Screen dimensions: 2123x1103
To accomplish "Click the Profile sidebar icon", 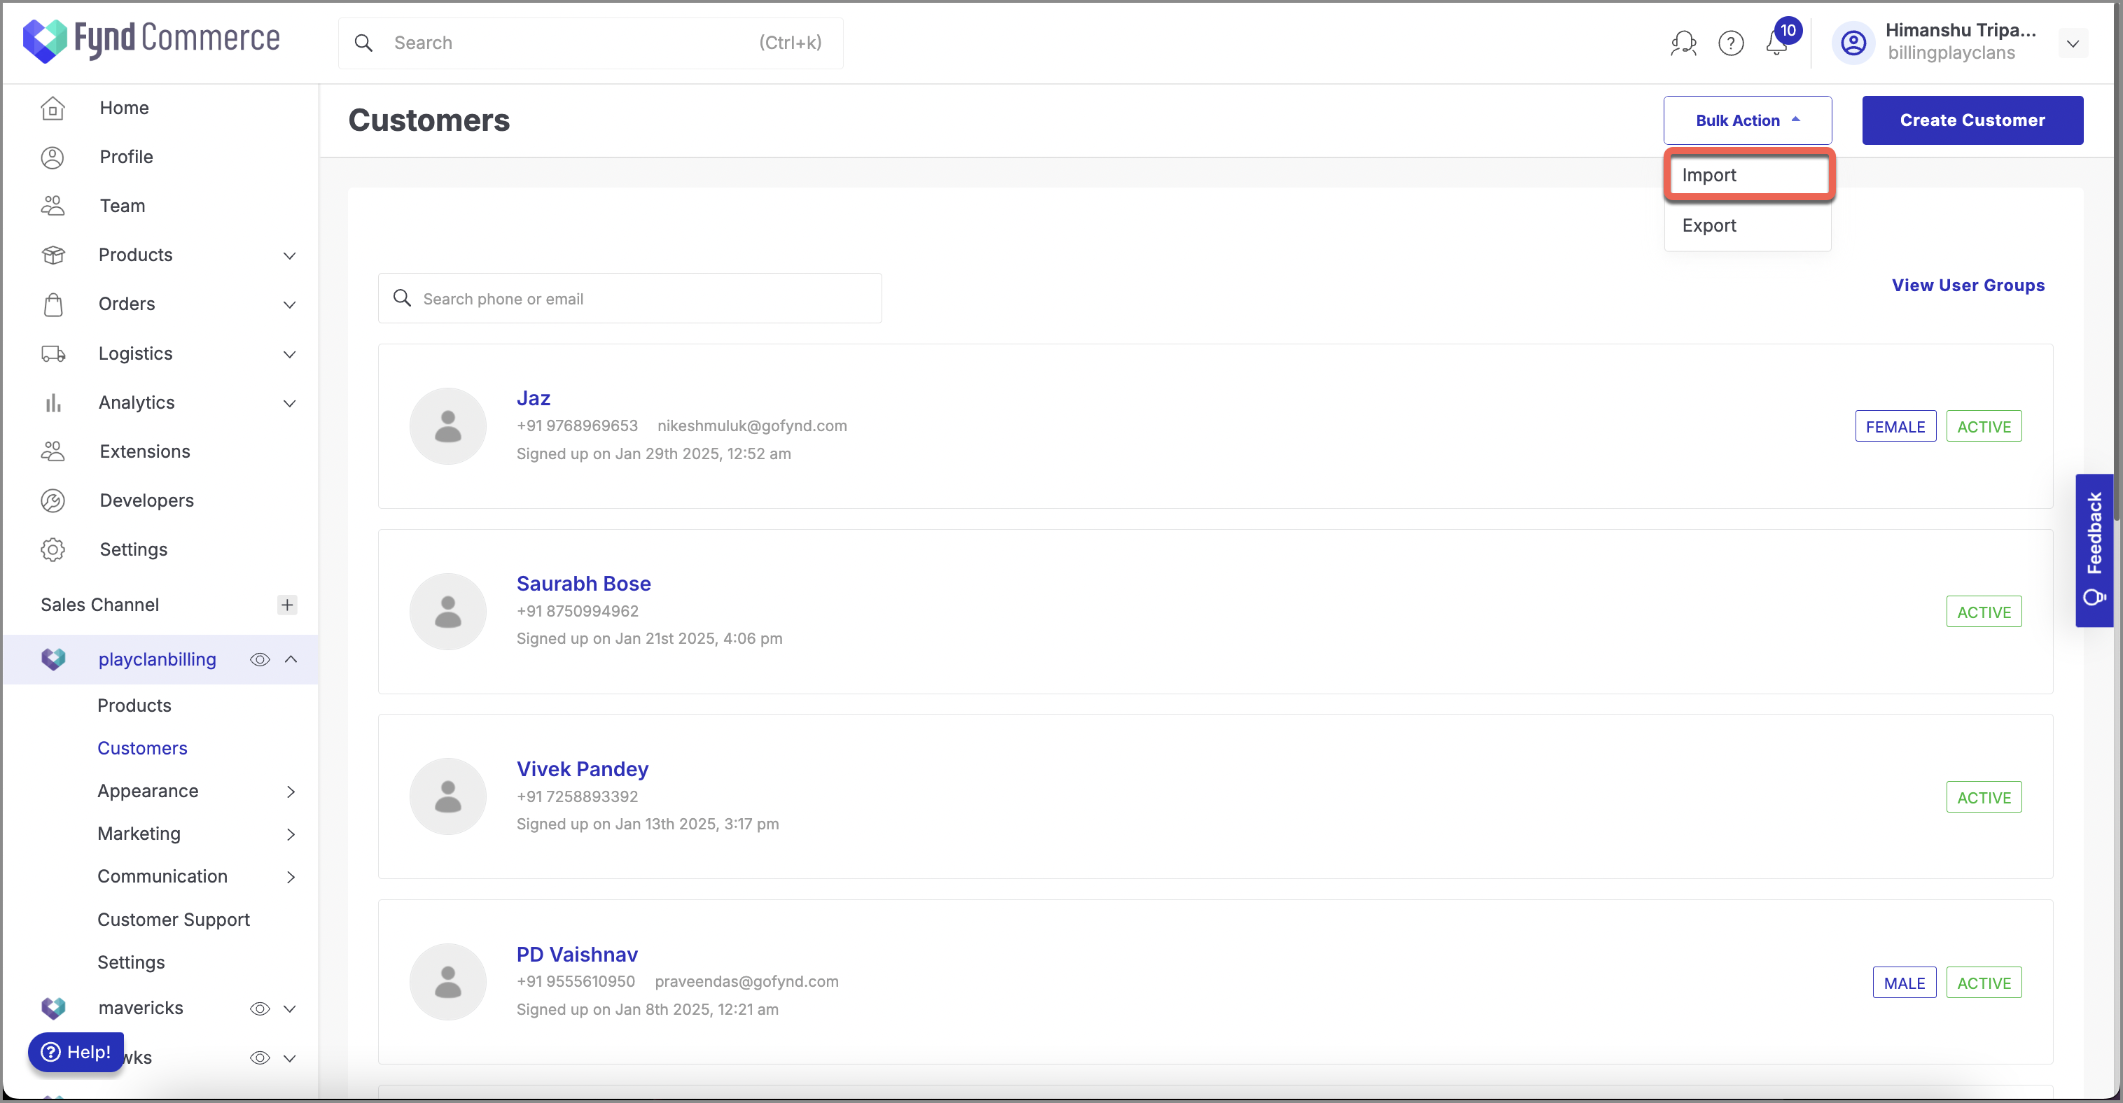I will [x=53, y=157].
